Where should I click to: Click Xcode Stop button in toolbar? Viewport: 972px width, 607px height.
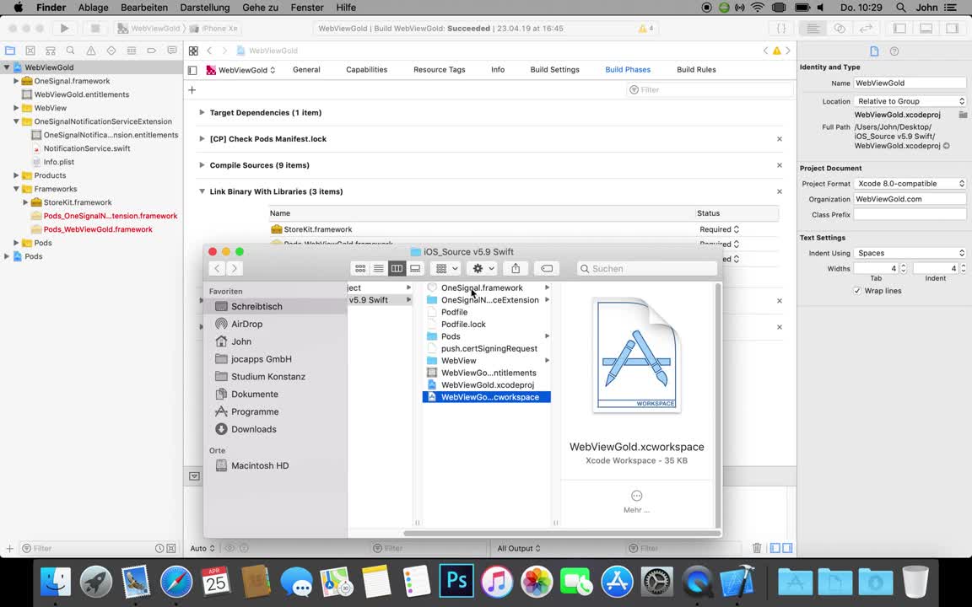(94, 29)
